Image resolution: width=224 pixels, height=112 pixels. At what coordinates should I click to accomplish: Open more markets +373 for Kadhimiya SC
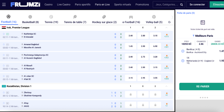[x=166, y=36]
